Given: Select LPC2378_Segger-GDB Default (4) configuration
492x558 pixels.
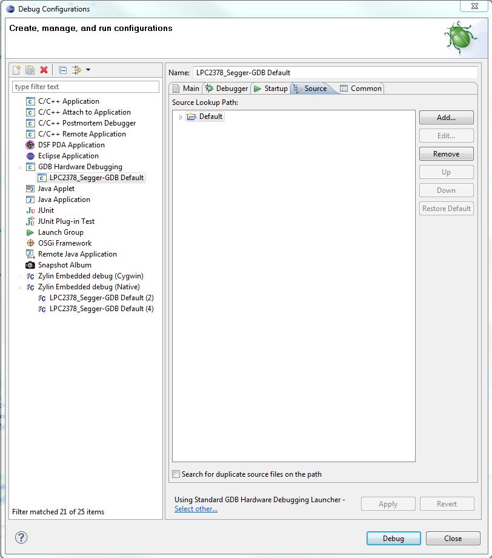Looking at the screenshot, I should pos(101,309).
